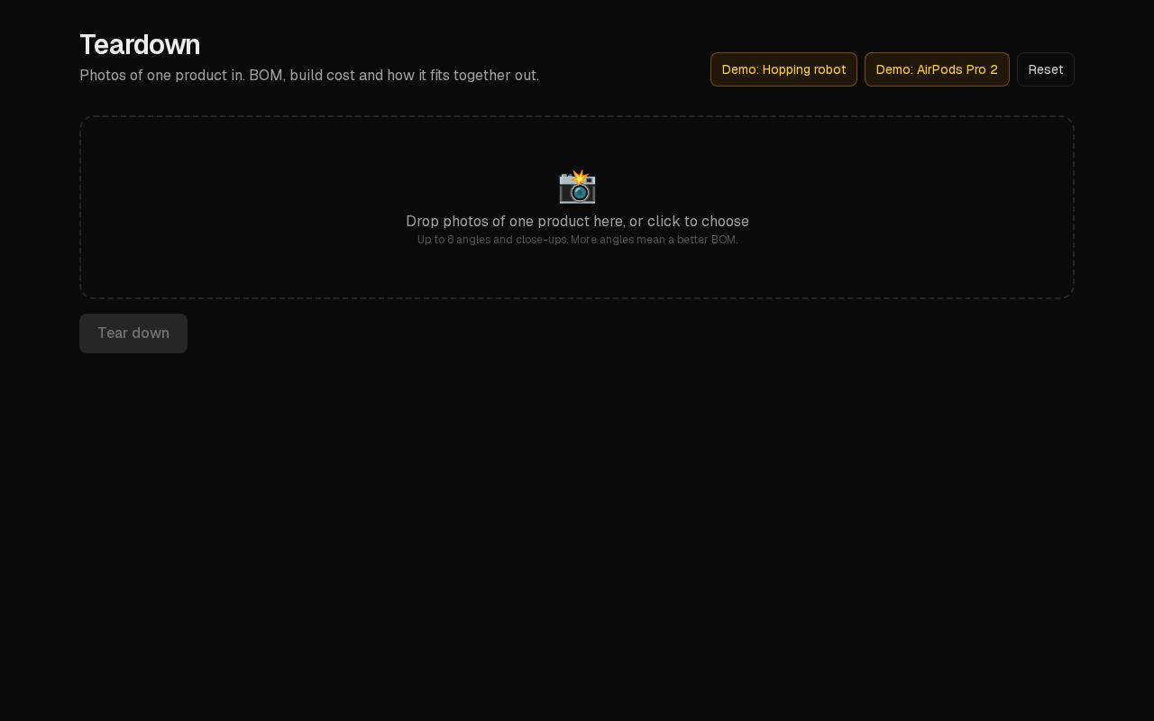The height and width of the screenshot is (721, 1154).
Task: Load the AirPods Pro 2 demo
Action: pyautogui.click(x=937, y=69)
